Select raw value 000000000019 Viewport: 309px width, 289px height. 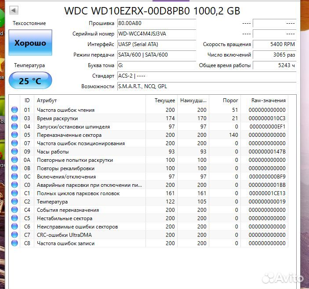(x=267, y=202)
